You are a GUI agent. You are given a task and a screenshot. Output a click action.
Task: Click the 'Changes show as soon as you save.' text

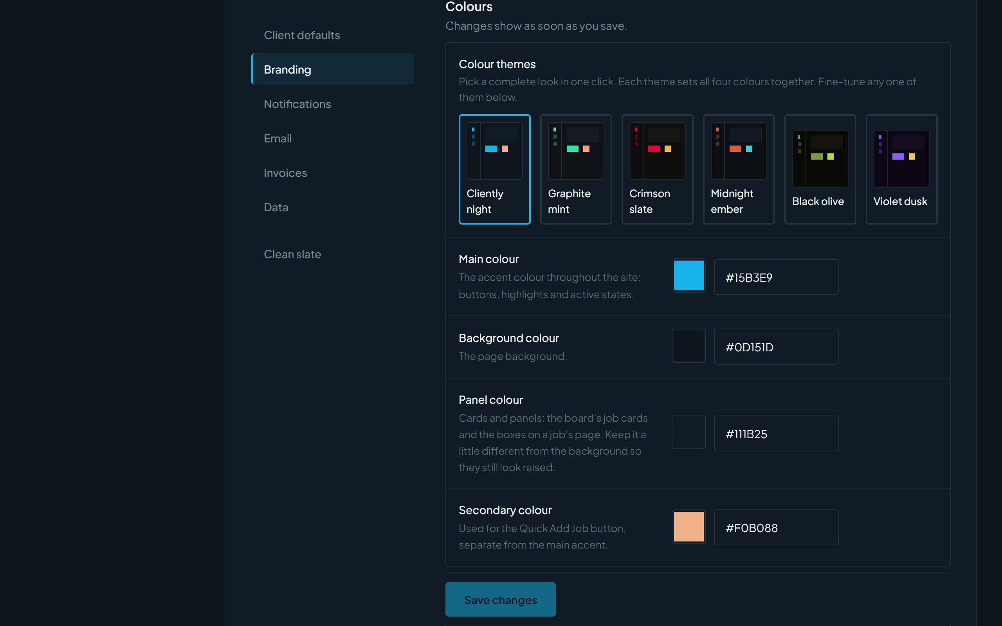[x=536, y=26]
